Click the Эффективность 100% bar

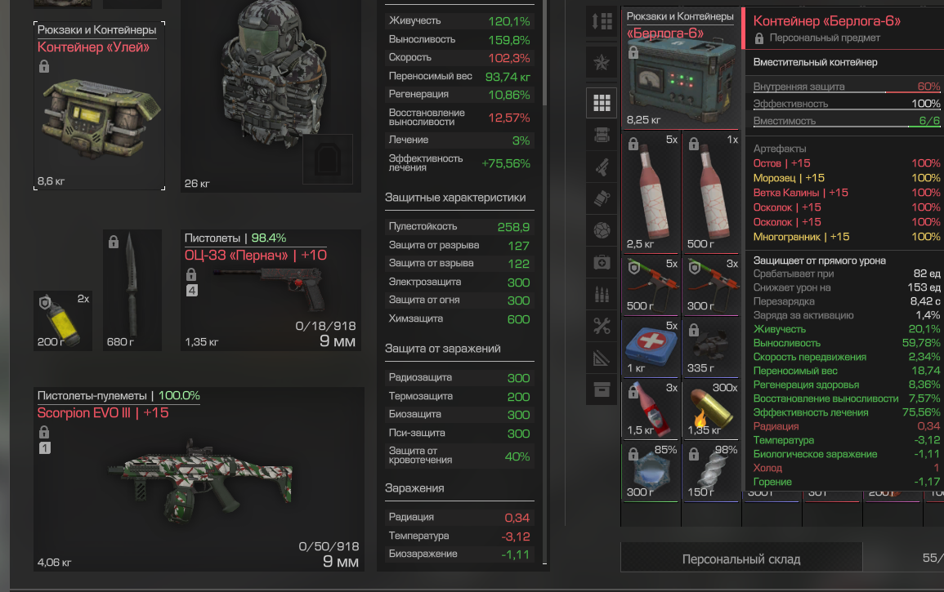click(847, 104)
